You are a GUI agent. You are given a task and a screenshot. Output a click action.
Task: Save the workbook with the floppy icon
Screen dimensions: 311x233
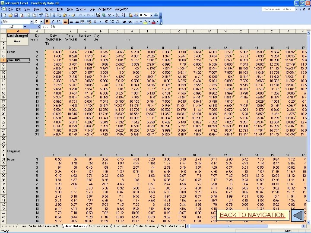click(16, 15)
